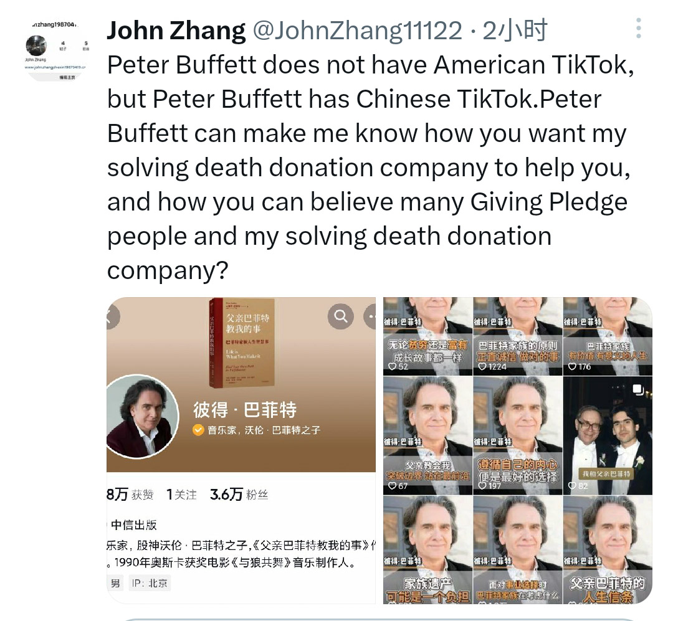Open video titled 家族遗产 可能是一个负担
Image resolution: width=673 pixels, height=621 pixels.
coord(427,550)
